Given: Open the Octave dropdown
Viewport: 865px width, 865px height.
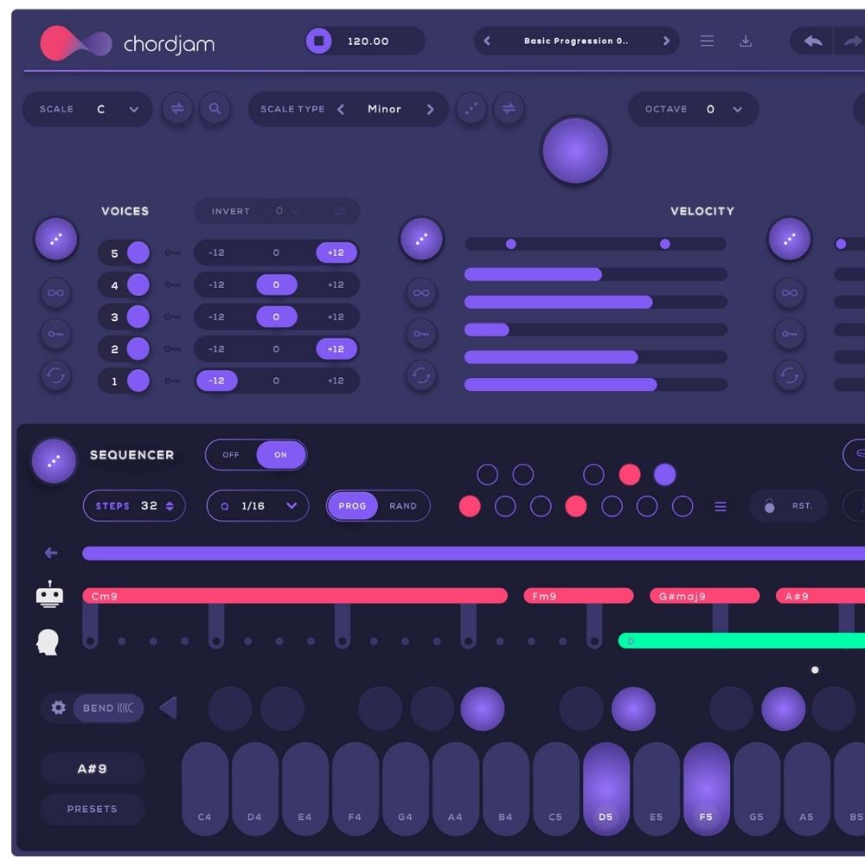Looking at the screenshot, I should click(736, 109).
